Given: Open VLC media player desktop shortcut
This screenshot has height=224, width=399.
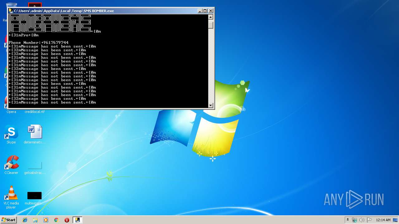Looking at the screenshot, I should 11,197.
